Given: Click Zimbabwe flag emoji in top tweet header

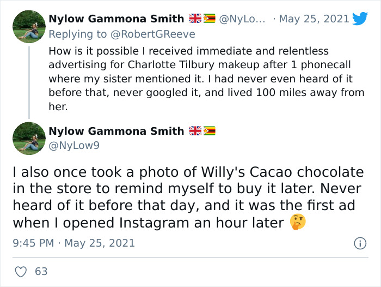Looking at the screenshot, I should 210,19.
